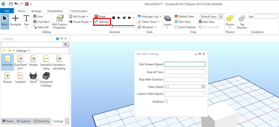This screenshot has height=127, width=279.
Task: Open the File menu
Action: [7, 11]
